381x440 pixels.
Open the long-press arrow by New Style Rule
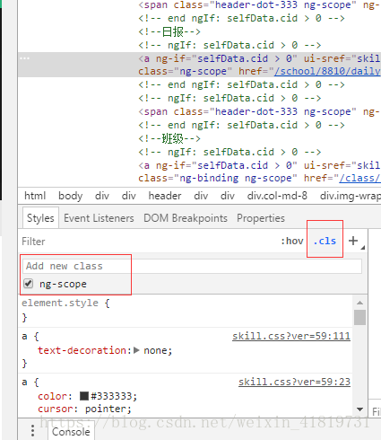click(x=363, y=248)
